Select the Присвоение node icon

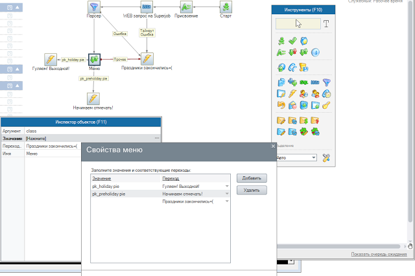pyautogui.click(x=186, y=7)
